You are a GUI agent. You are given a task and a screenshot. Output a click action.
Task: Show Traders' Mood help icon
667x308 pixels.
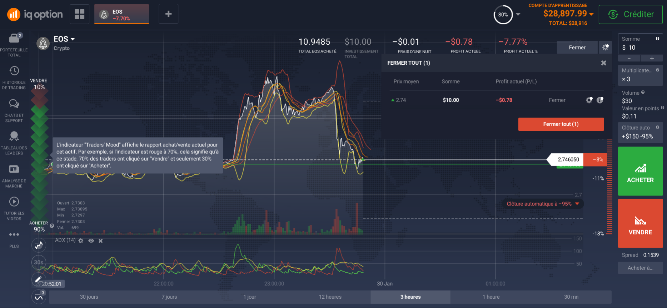(x=52, y=226)
